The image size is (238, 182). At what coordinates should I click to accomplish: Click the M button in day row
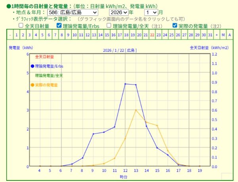coord(223,35)
